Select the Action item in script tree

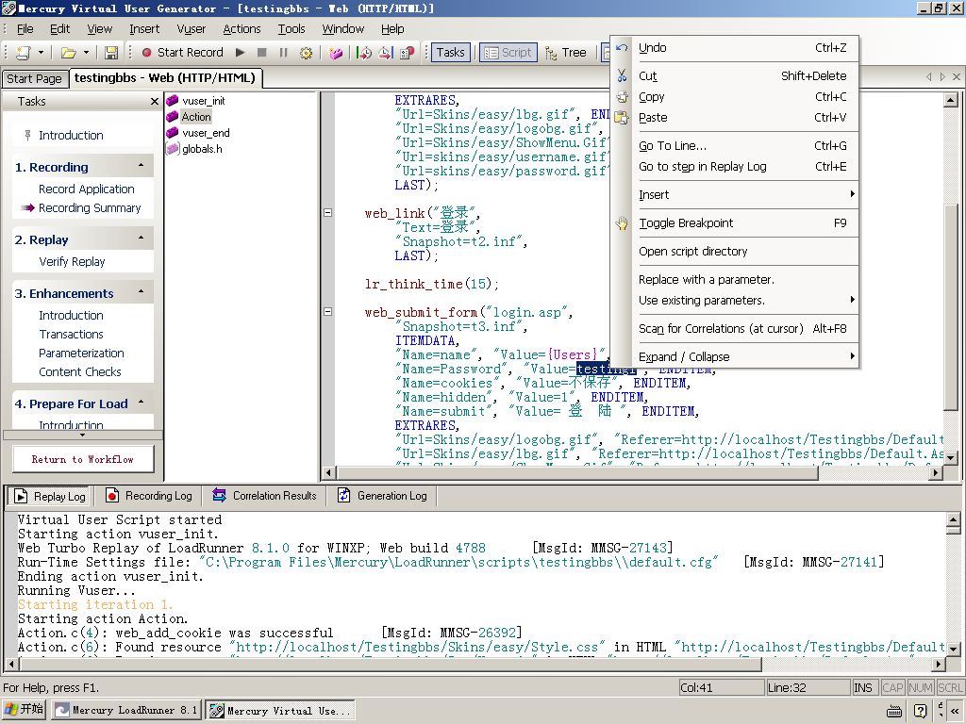point(196,117)
